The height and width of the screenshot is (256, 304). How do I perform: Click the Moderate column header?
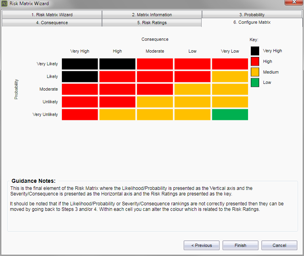pos(155,51)
